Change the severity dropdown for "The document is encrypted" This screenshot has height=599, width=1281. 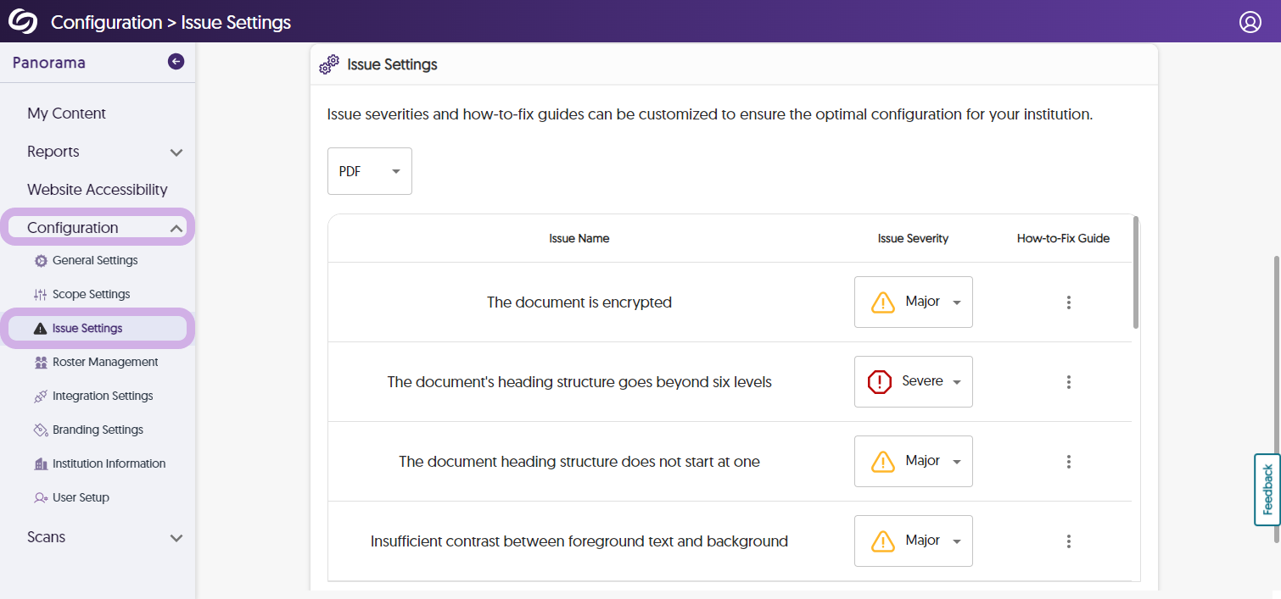(914, 302)
